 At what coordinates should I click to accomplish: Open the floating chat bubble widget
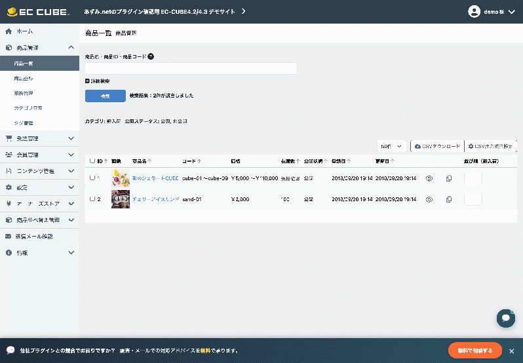[506, 318]
